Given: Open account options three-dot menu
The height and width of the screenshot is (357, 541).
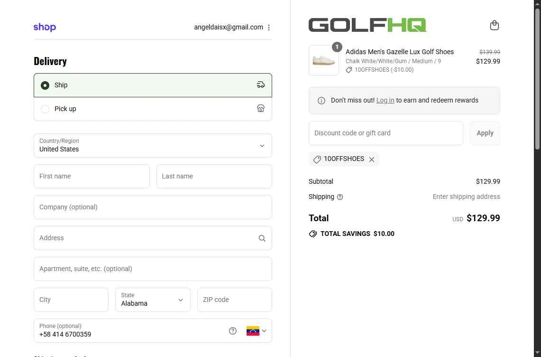Looking at the screenshot, I should pyautogui.click(x=269, y=28).
